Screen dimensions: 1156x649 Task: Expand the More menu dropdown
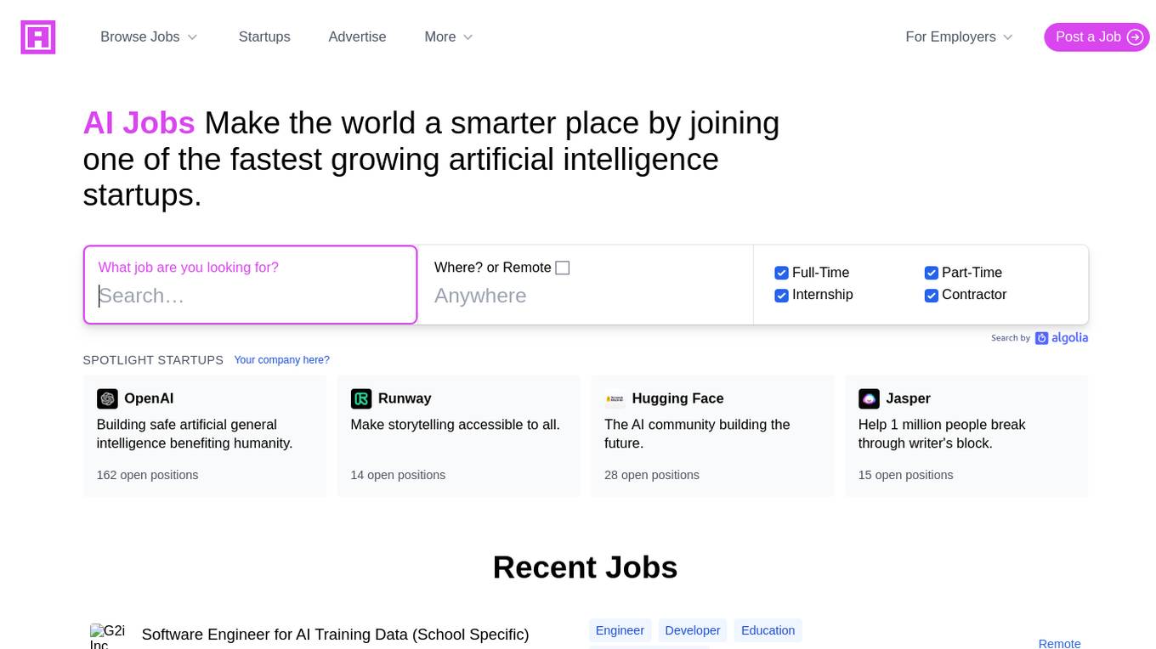pyautogui.click(x=449, y=37)
